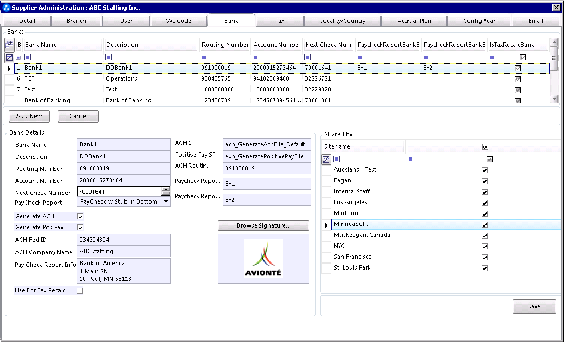
Task: Click the Banks grid scroll down arrow
Action: (x=554, y=99)
